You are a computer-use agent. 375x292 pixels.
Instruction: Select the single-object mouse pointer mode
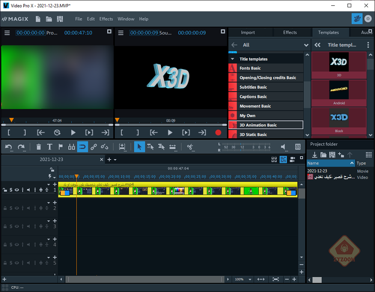pyautogui.click(x=140, y=147)
